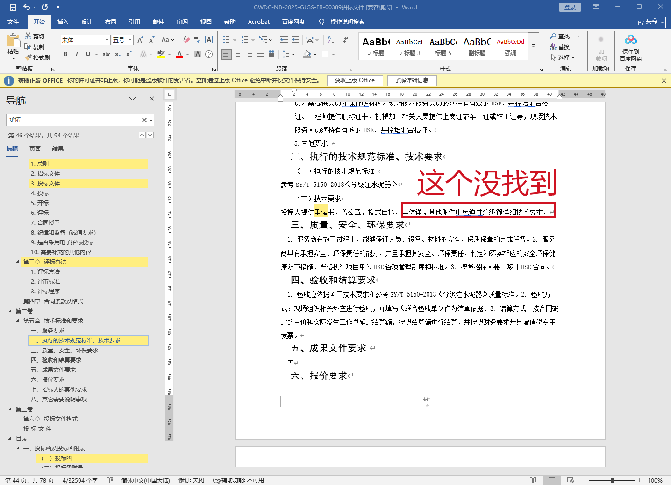Center-align the paragraph text
The width and height of the screenshot is (671, 485).
(238, 54)
